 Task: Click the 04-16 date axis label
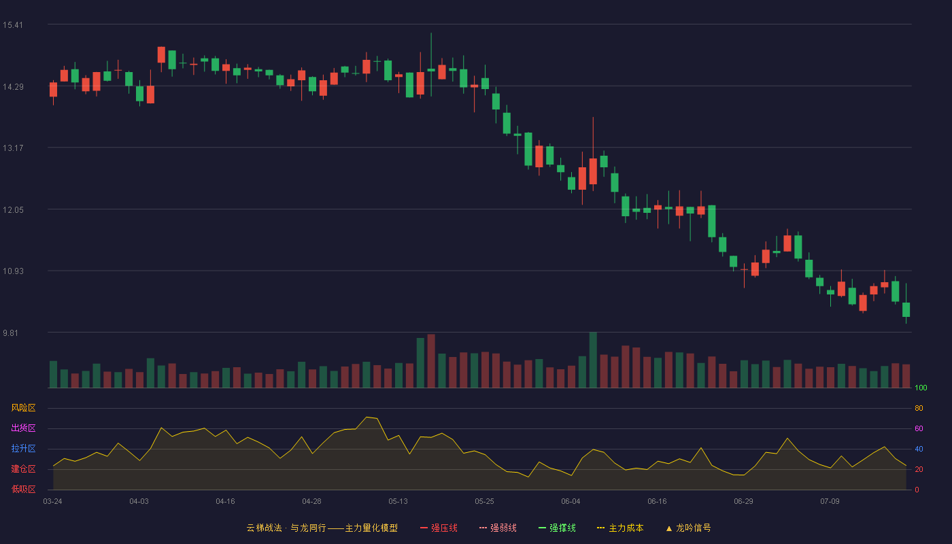click(226, 501)
